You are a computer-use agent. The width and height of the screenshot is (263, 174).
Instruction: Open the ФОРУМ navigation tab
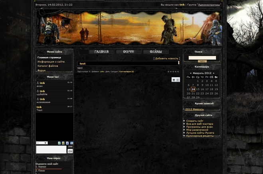click(129, 52)
